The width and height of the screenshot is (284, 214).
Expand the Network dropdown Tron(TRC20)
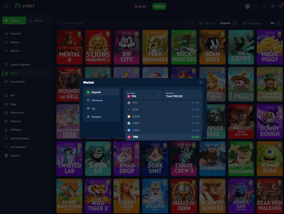183,95
